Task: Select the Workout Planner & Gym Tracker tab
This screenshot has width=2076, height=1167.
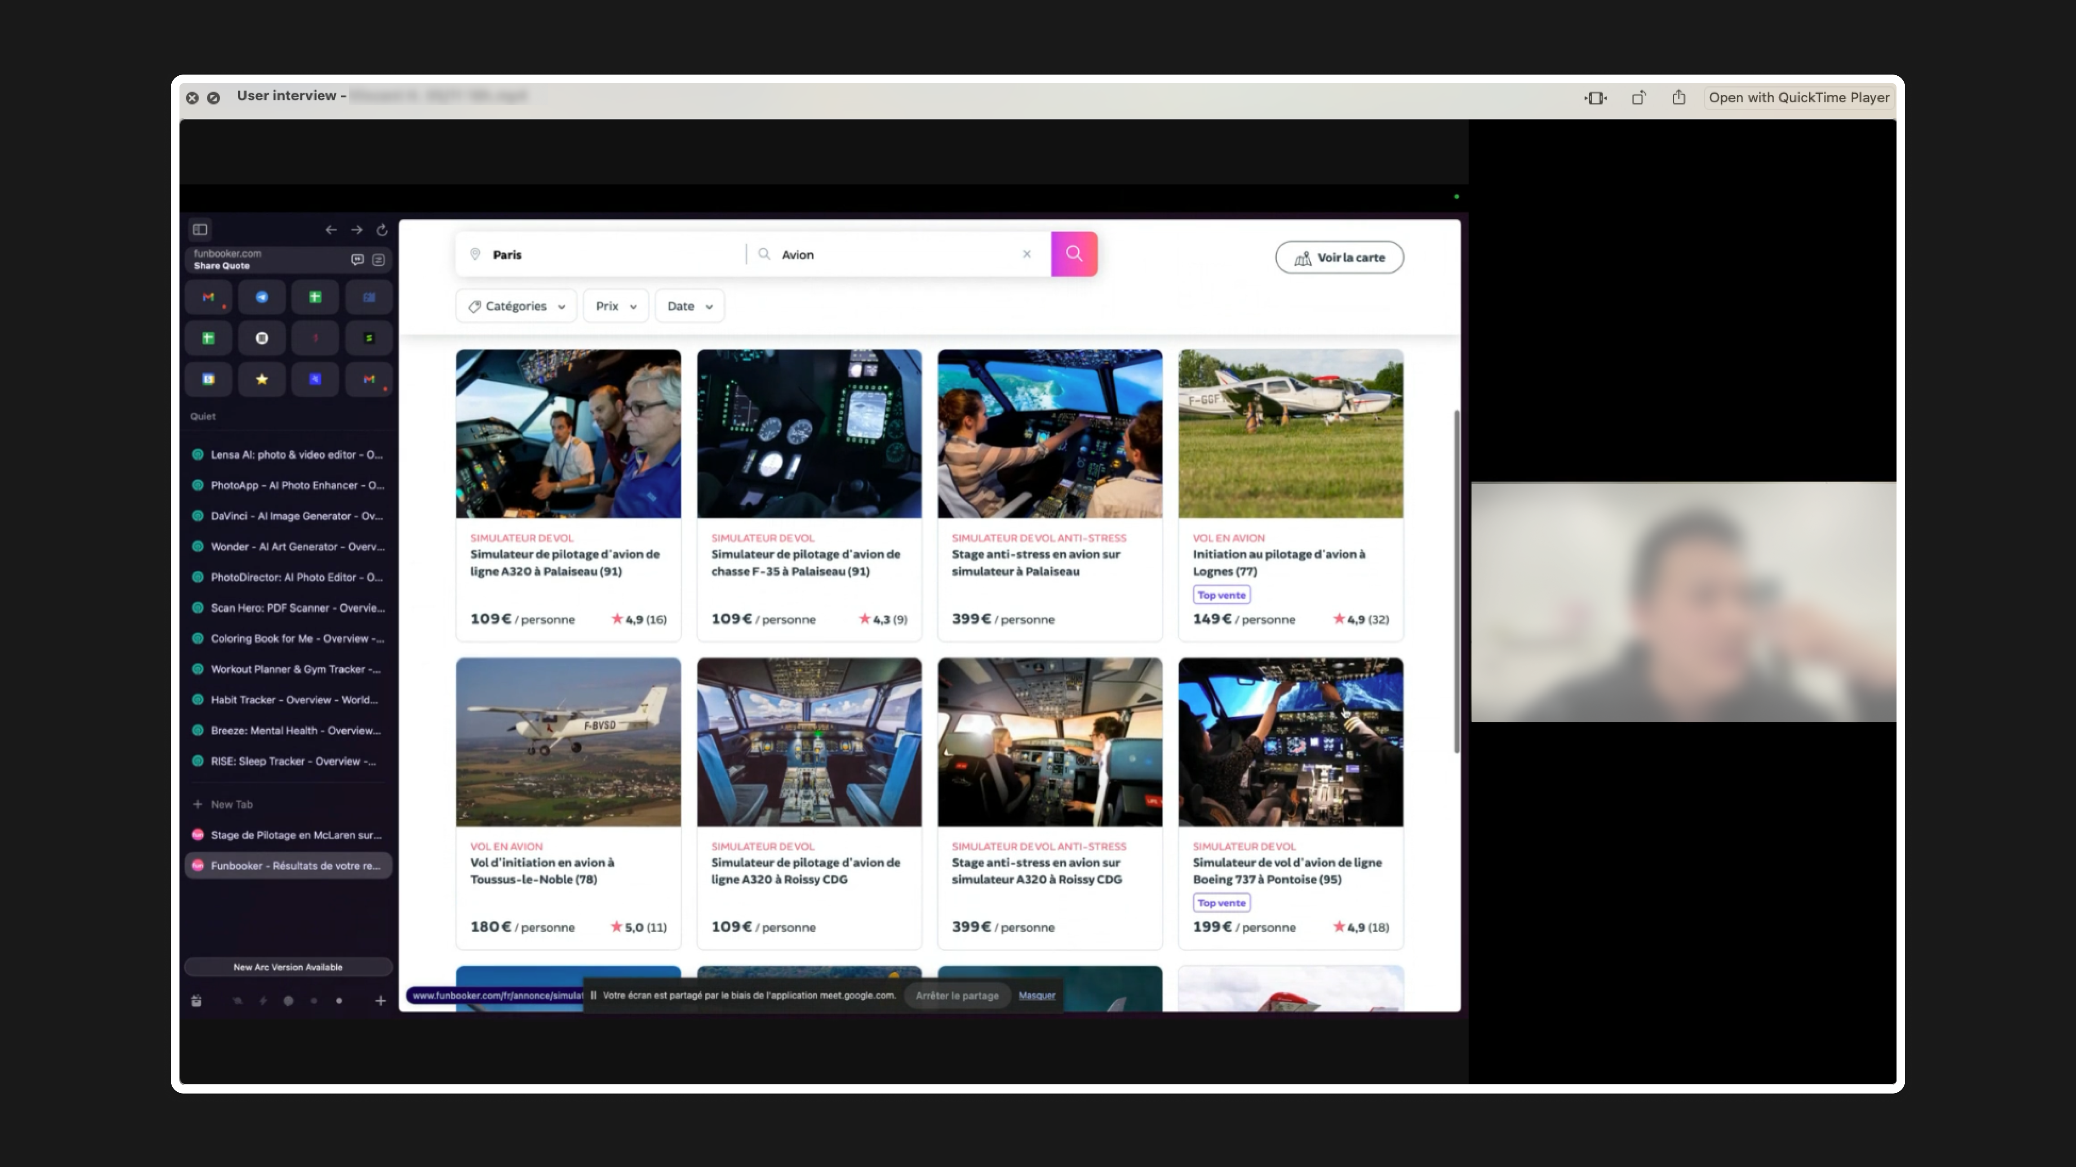Action: pyautogui.click(x=288, y=669)
